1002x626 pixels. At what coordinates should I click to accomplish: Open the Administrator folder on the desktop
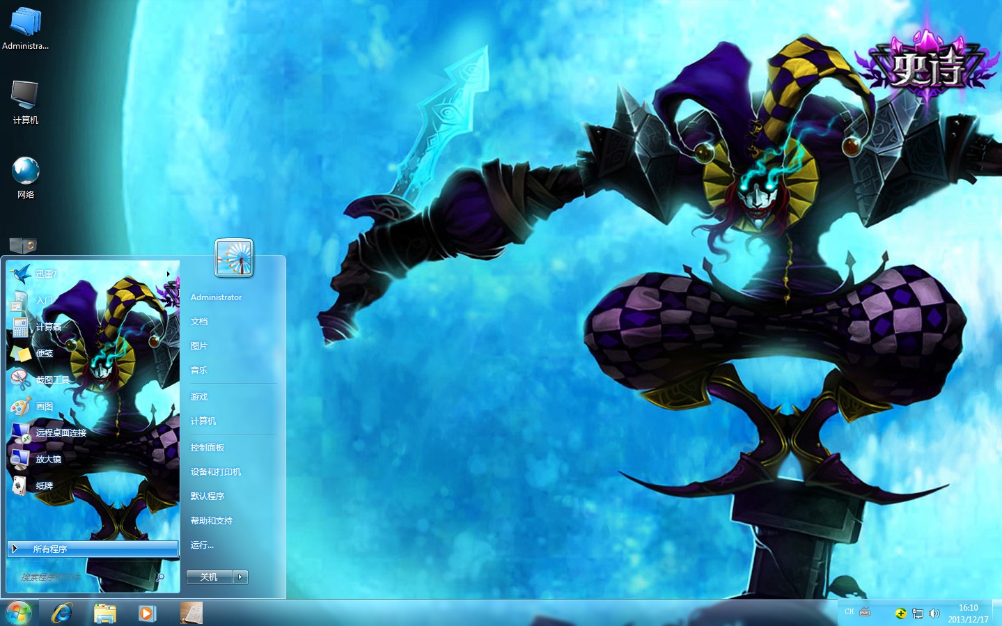(x=26, y=29)
